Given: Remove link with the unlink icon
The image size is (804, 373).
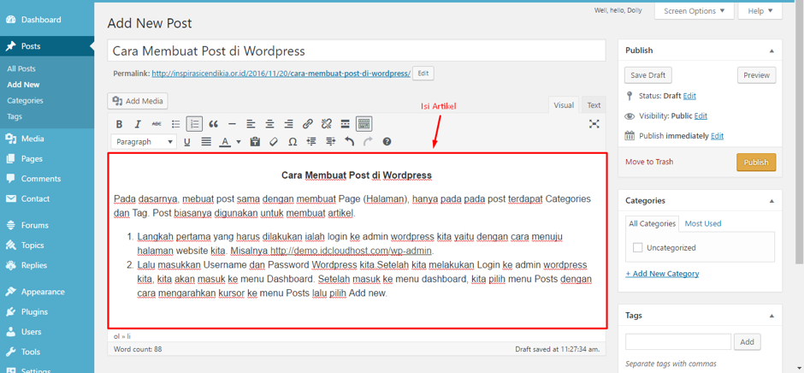Looking at the screenshot, I should tap(326, 124).
